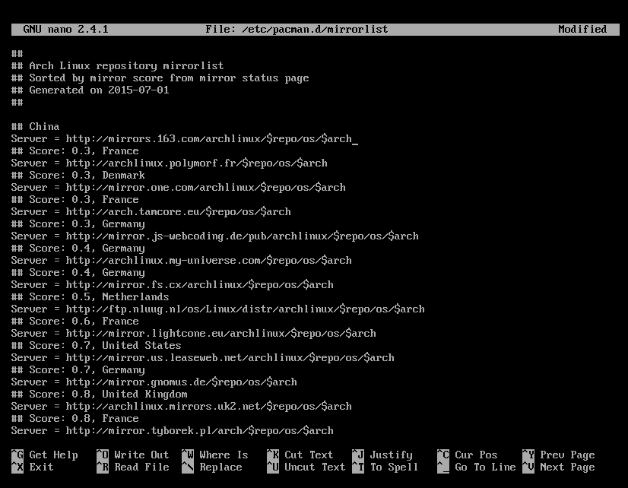Screen dimensions: 628x488
Task: Click the "Score: 0.3, Germany" comment line
Action: 78,223
